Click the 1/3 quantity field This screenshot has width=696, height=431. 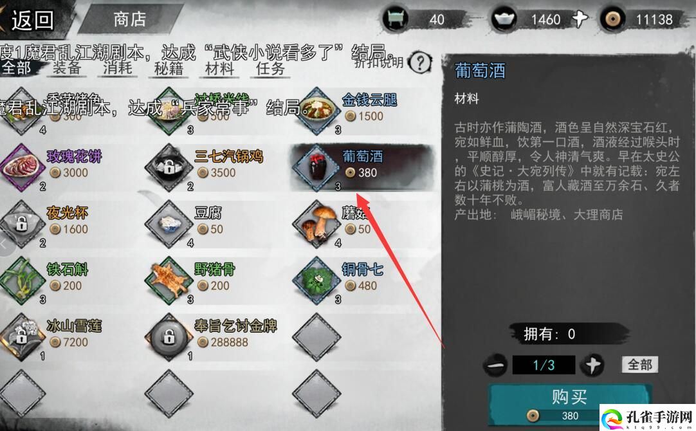544,365
